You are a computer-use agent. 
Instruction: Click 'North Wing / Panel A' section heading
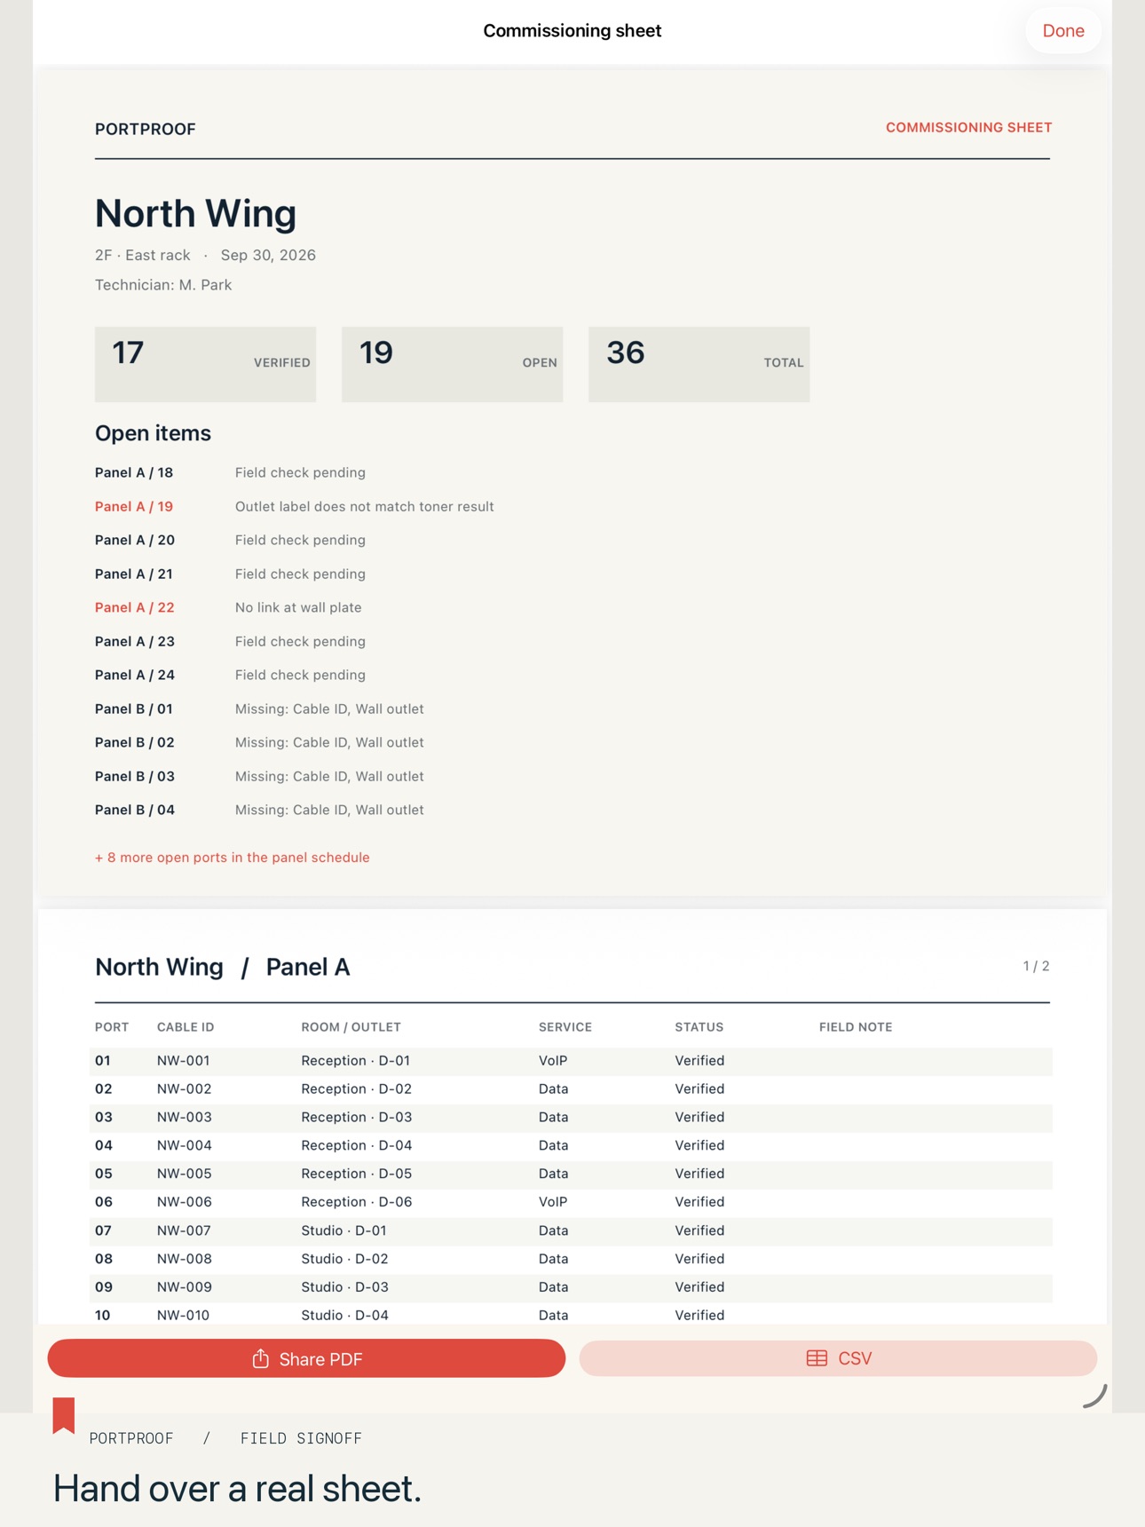coord(222,967)
